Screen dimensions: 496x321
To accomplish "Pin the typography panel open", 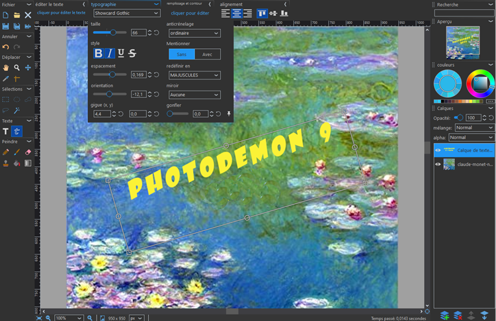I will (x=229, y=114).
